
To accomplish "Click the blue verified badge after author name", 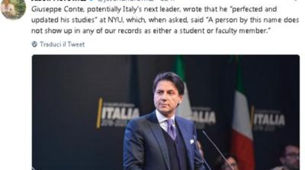I will click(91, 0).
